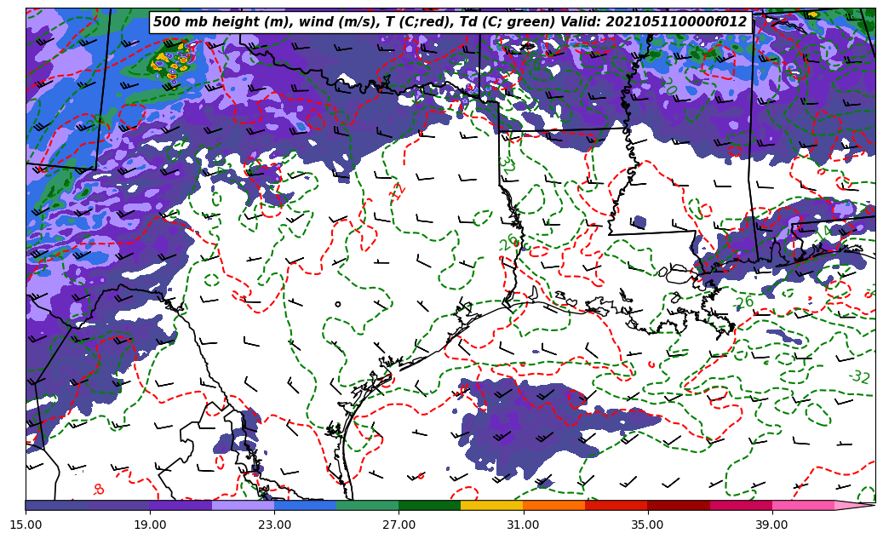Select the orange segment of the colorbar
The width and height of the screenshot is (883, 539).
[x=553, y=505]
